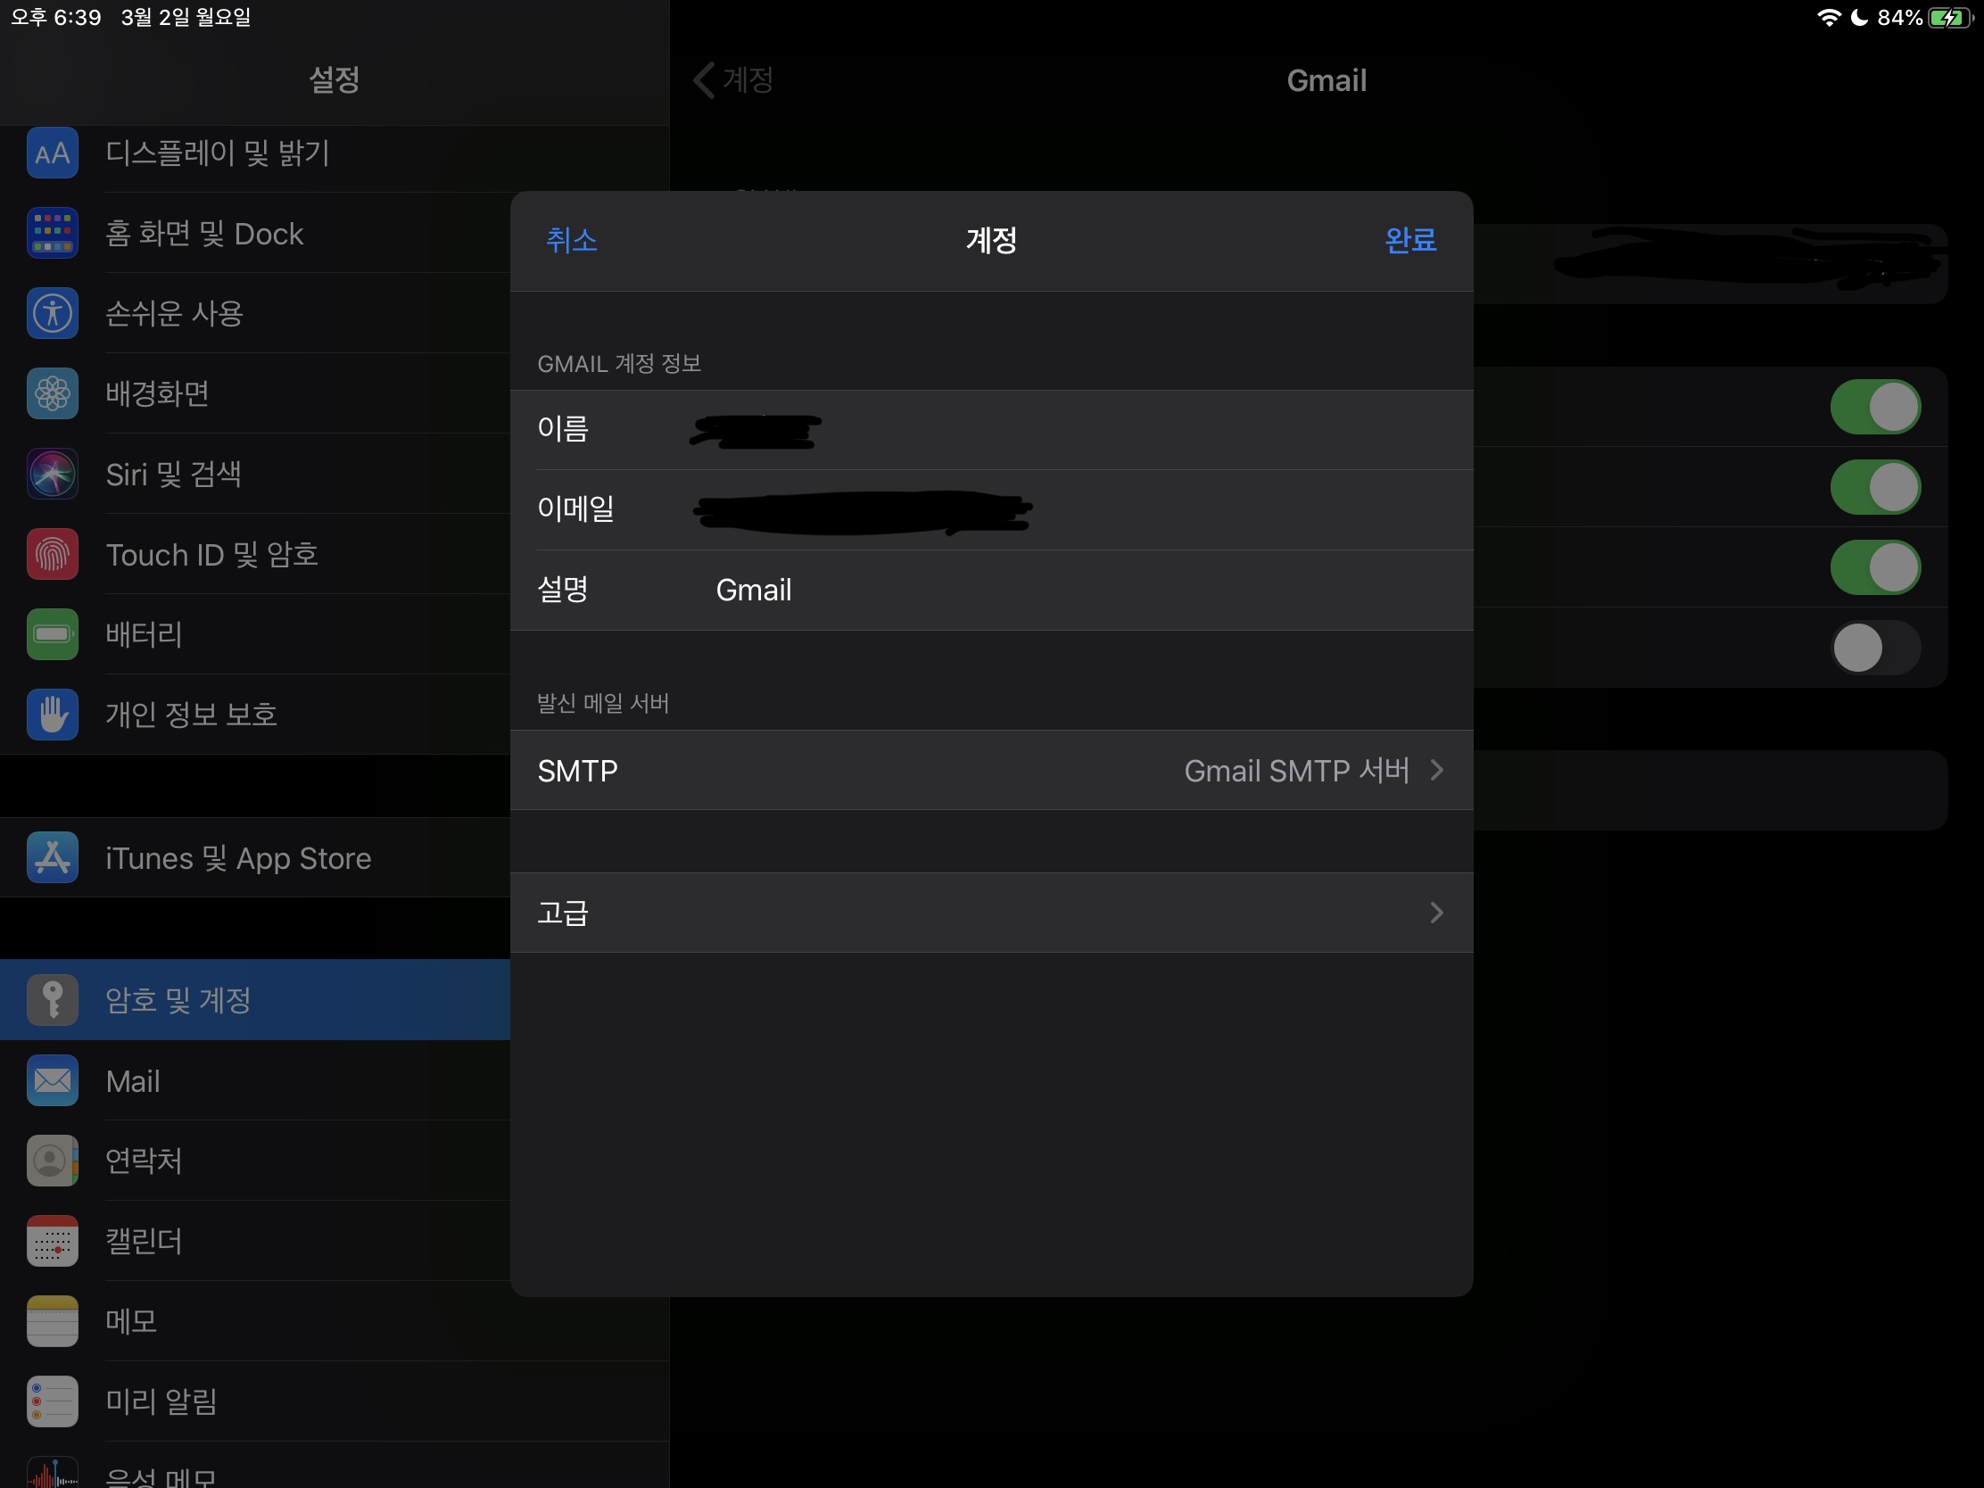The width and height of the screenshot is (1984, 1488).
Task: Toggle the third green Gmail switch
Action: [x=1873, y=566]
